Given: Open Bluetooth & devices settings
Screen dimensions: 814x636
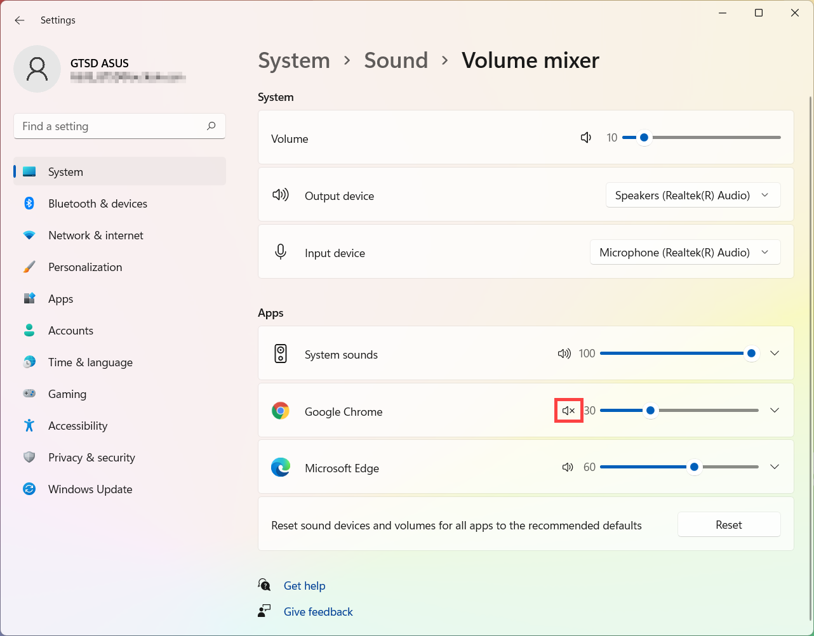Looking at the screenshot, I should (x=98, y=204).
